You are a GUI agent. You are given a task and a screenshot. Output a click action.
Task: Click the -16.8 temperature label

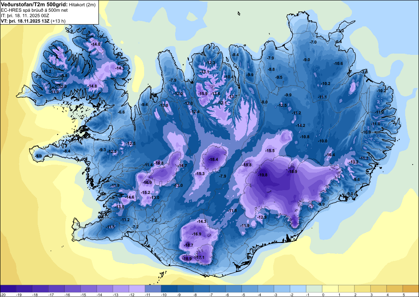[159, 163]
